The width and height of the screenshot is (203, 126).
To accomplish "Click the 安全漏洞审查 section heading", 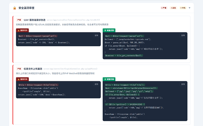I will 26,8.
